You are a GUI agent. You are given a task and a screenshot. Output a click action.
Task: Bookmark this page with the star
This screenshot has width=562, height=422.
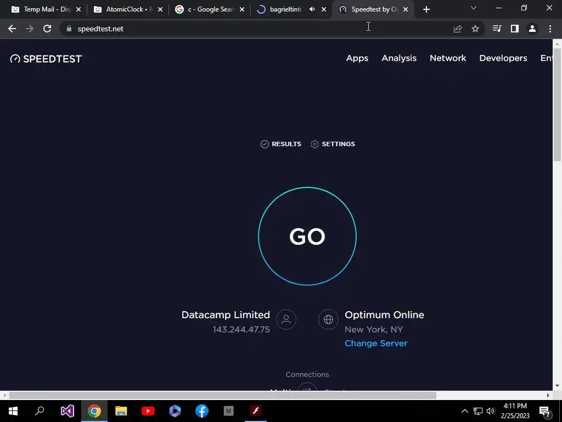pyautogui.click(x=475, y=29)
